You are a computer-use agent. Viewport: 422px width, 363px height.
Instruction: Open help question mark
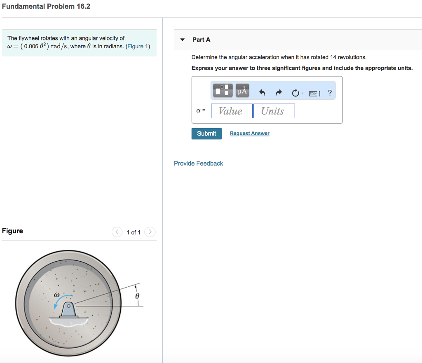coord(330,93)
